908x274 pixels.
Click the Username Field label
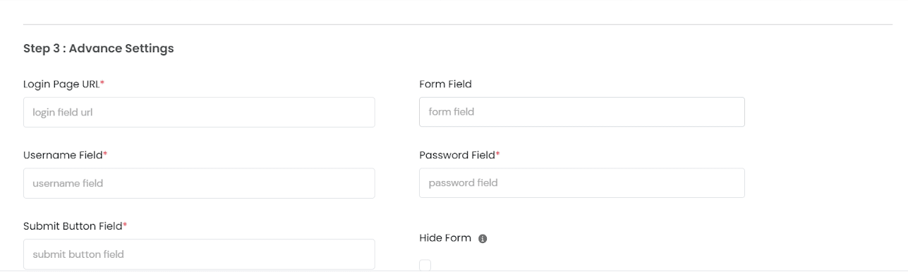pyautogui.click(x=63, y=155)
